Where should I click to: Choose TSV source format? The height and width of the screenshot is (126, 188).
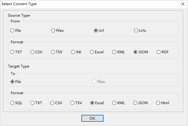(53, 52)
